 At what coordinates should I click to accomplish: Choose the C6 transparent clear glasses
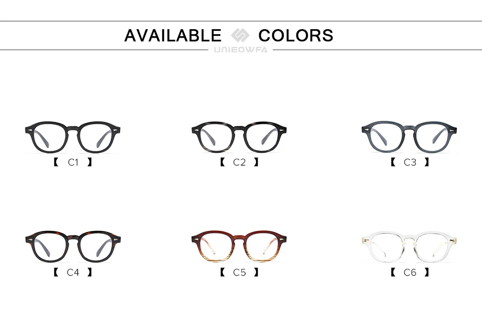[409, 247]
